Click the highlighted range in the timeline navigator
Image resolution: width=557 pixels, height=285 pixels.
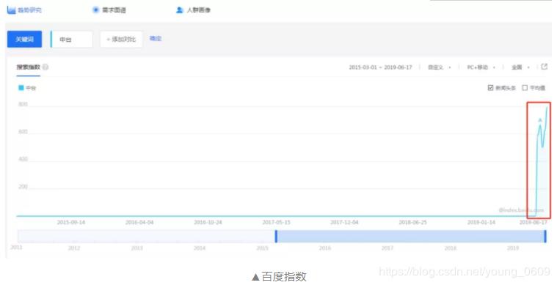click(x=411, y=237)
